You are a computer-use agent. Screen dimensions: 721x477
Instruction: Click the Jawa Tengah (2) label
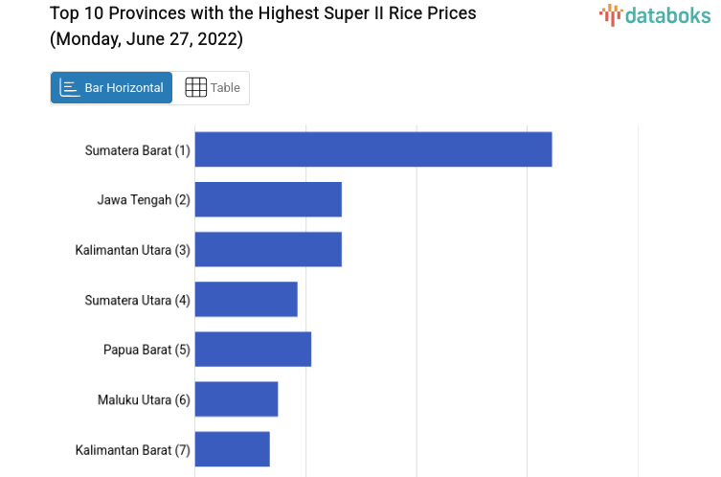coord(144,200)
